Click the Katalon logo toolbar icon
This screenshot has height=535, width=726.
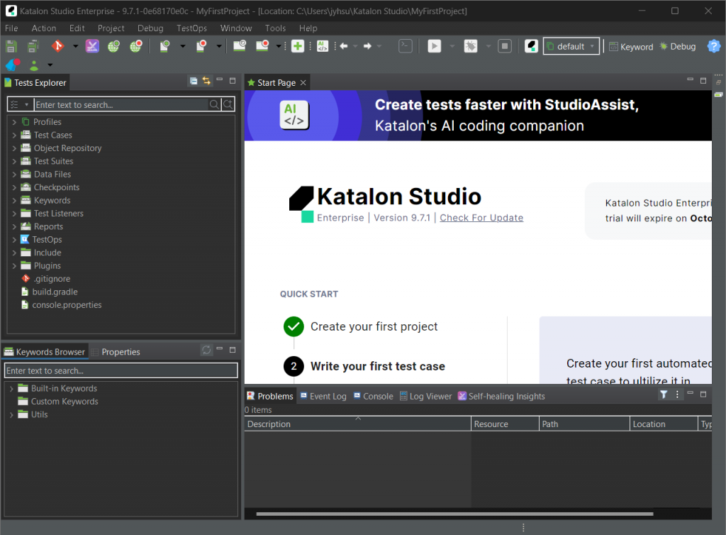click(531, 46)
